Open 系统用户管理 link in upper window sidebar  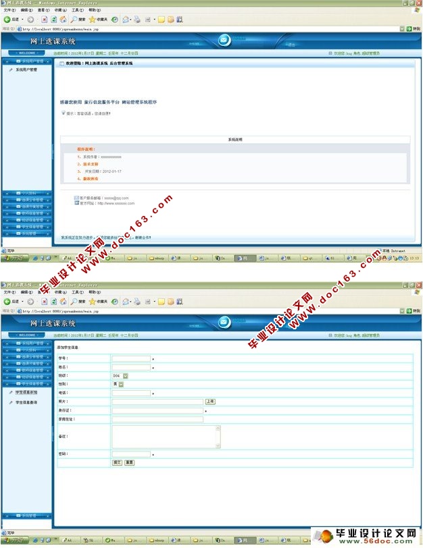(x=26, y=70)
